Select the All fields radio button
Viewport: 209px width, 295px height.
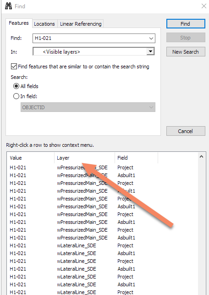16,86
